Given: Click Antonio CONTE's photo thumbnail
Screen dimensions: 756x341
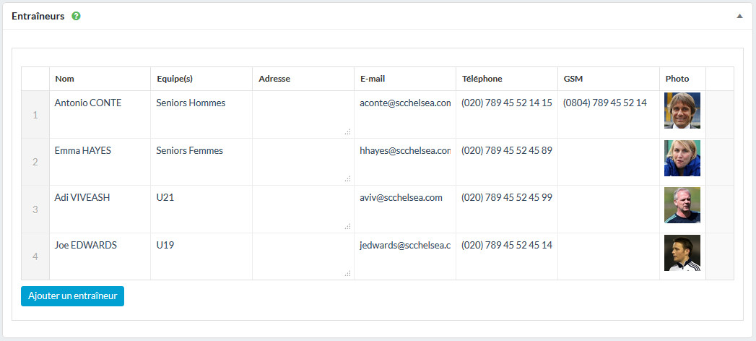Looking at the screenshot, I should (x=682, y=111).
